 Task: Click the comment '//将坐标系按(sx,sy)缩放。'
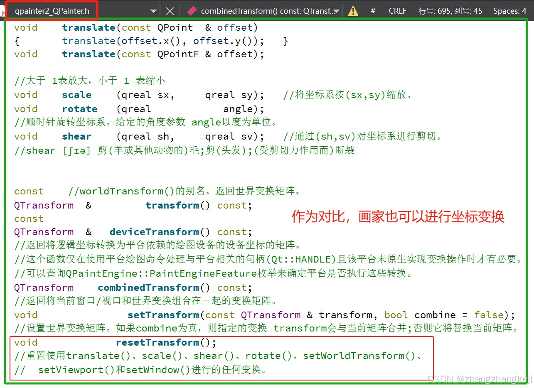point(348,95)
